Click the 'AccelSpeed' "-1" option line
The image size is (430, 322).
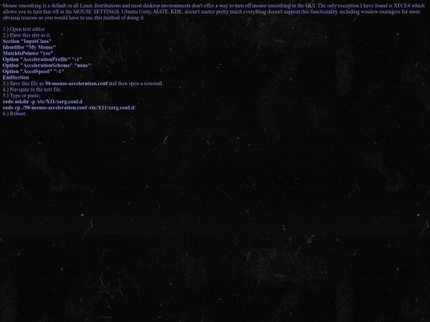[33, 72]
